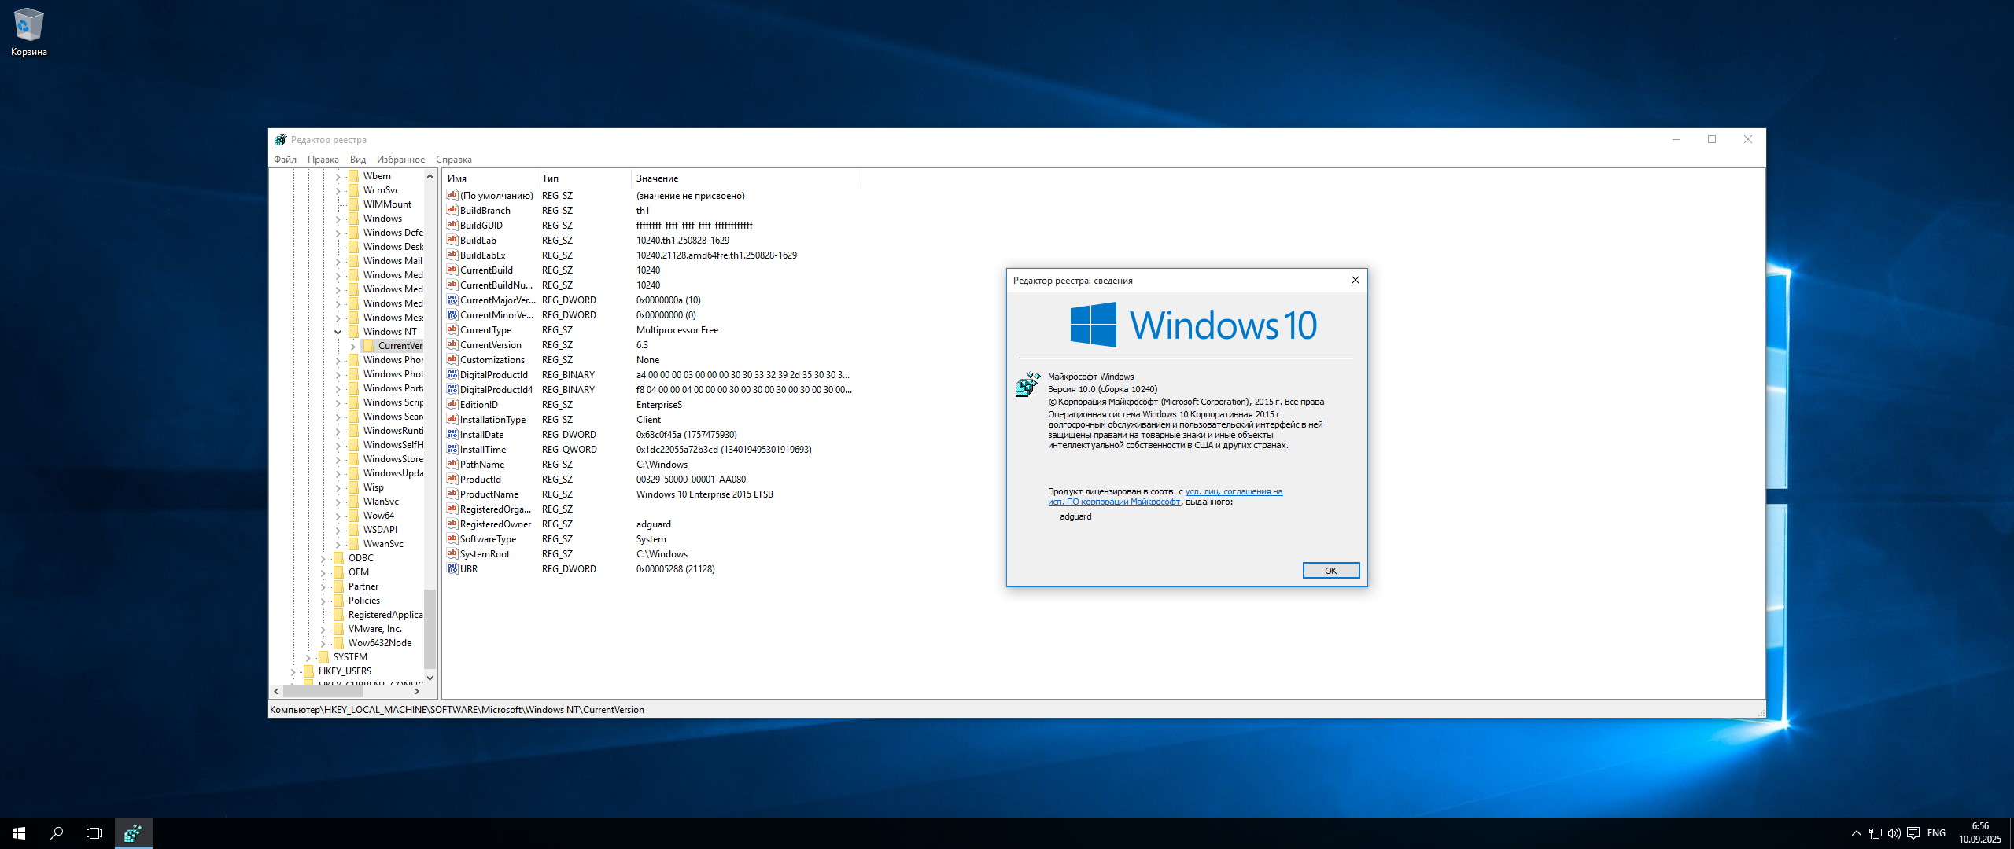Click the VMware, Inc. folder icon
Screen dimensions: 2014x849
pos(338,629)
